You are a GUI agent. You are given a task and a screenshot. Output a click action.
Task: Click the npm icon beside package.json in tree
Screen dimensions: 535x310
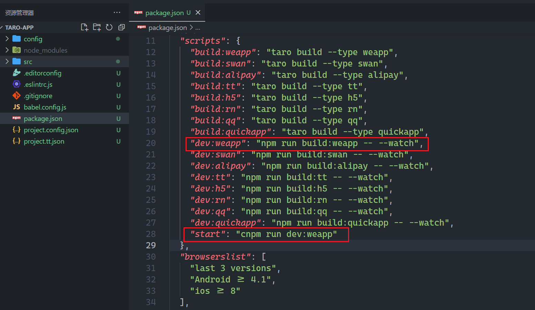coord(17,118)
